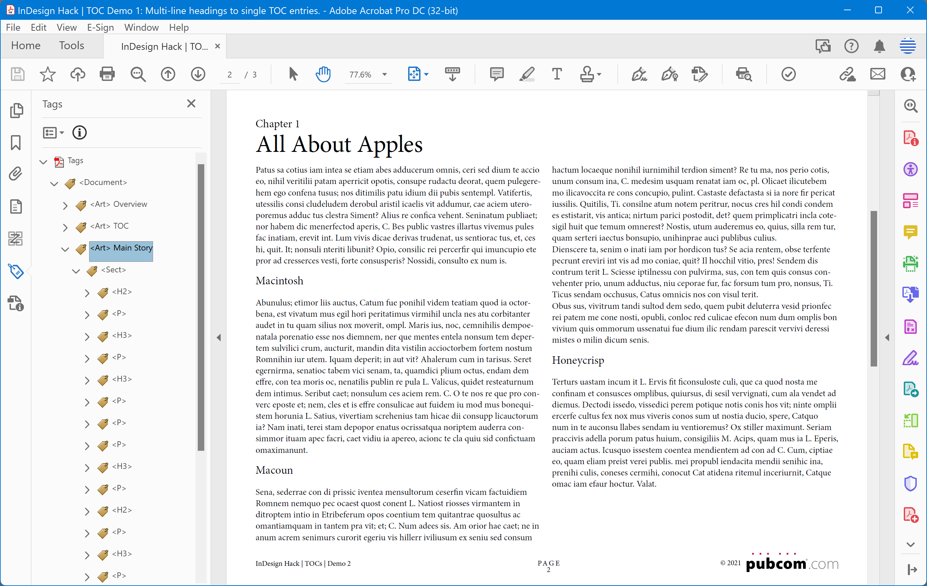Choose the Selection arrow tool
Image resolution: width=927 pixels, height=586 pixels.
(293, 74)
